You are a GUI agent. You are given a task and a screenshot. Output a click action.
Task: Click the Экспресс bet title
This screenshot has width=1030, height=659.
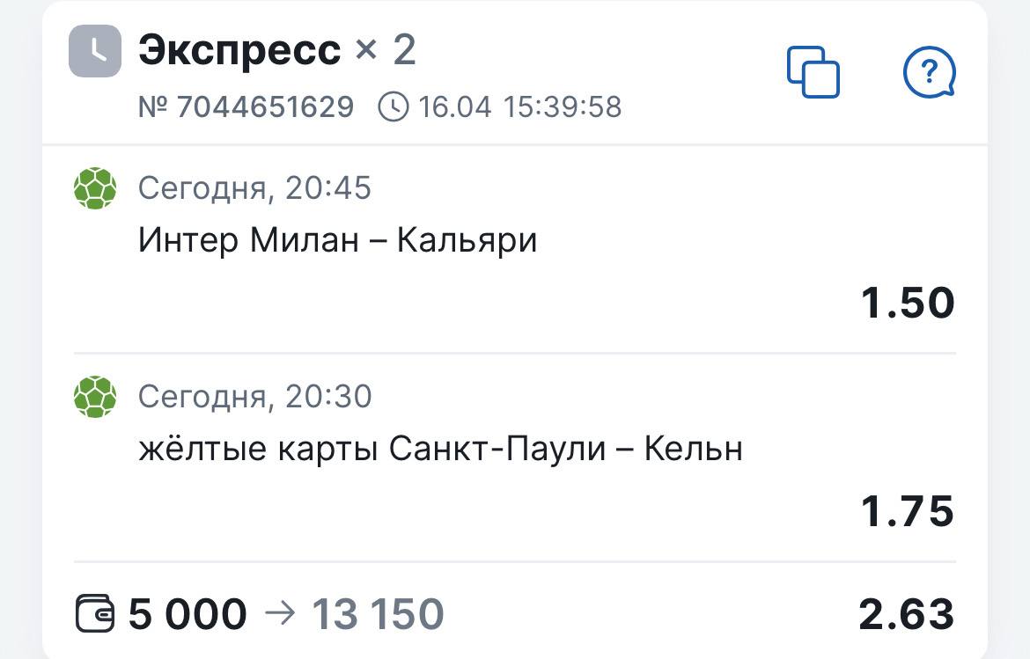(239, 50)
